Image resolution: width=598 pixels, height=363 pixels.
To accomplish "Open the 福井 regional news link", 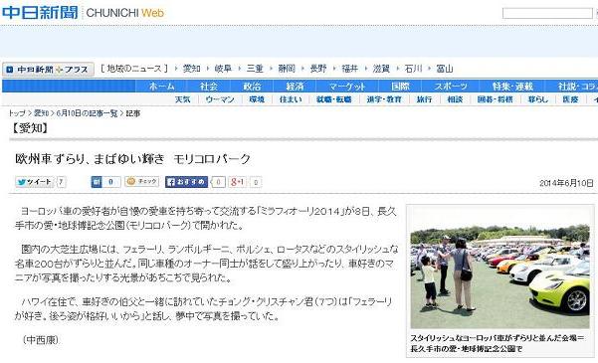I will 349,69.
